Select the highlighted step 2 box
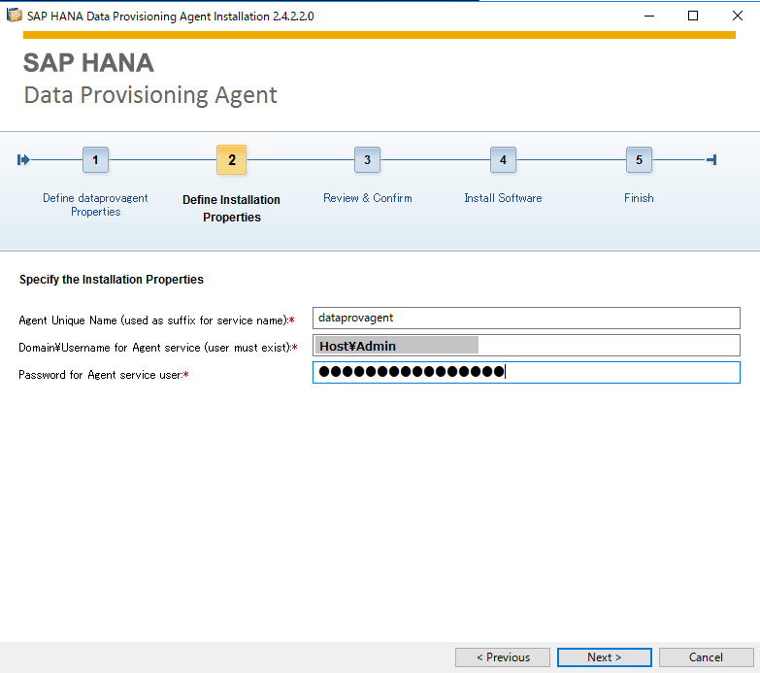This screenshot has width=760, height=673. 232,159
